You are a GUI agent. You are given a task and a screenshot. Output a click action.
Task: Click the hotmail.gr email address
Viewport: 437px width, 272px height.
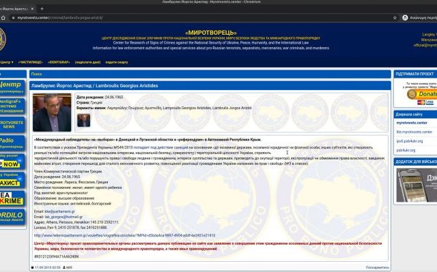coord(64,217)
